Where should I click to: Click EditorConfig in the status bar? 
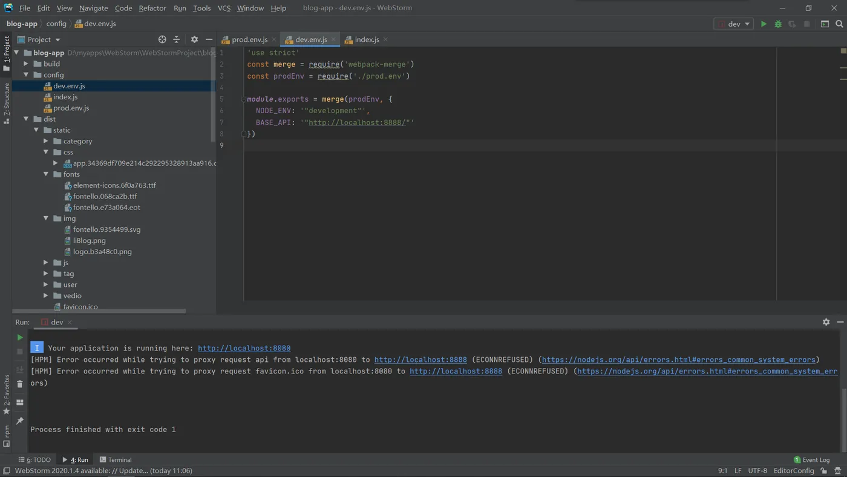(794, 470)
